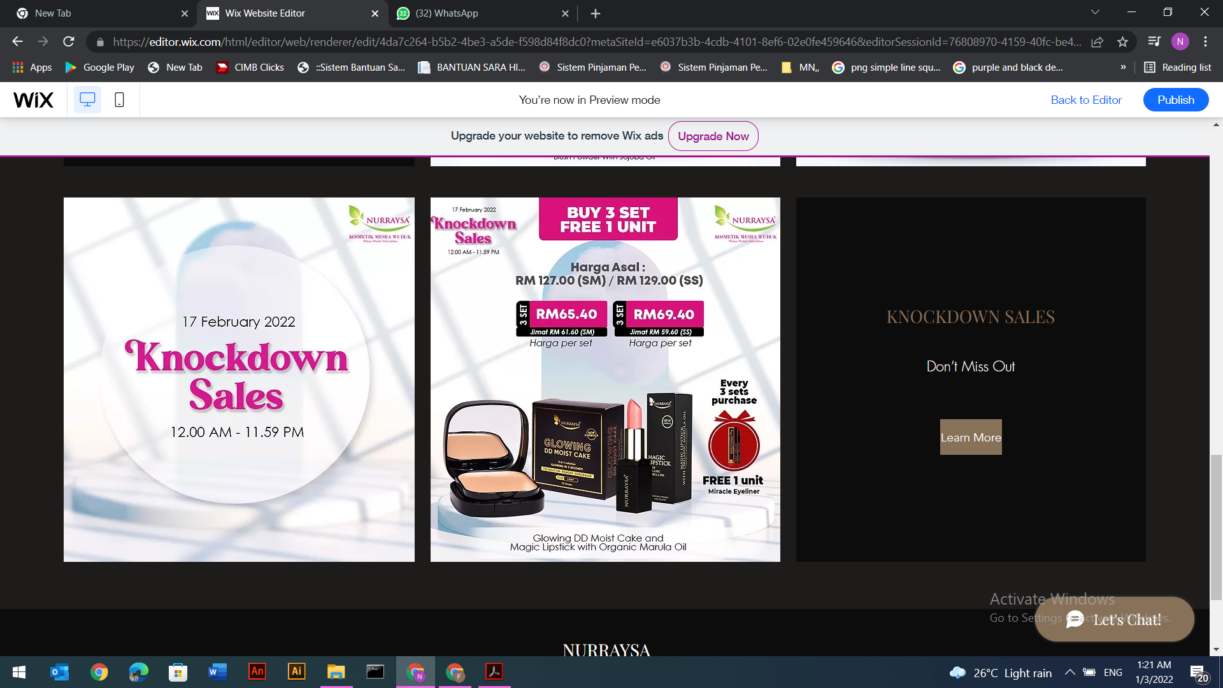
Task: Open the Let's Chat! widget
Action: tap(1114, 619)
